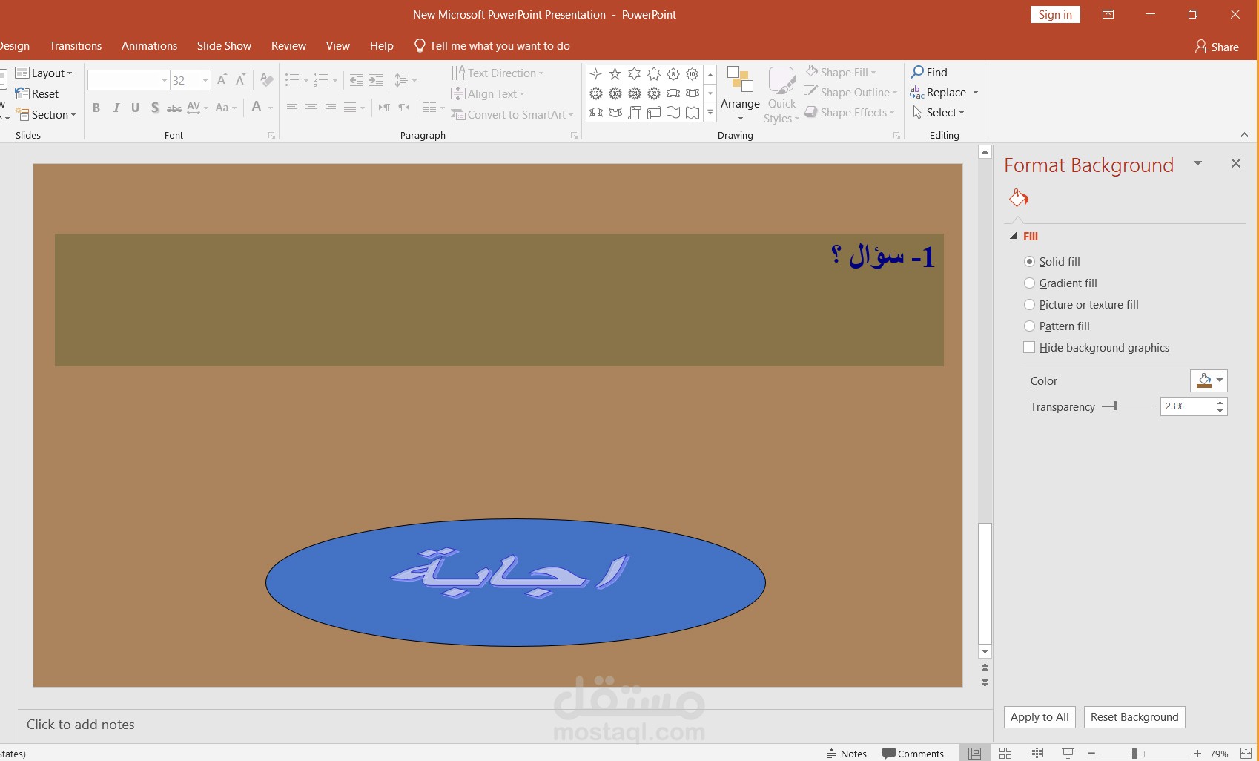Open font size dropdown
Image resolution: width=1259 pixels, height=761 pixels.
click(x=205, y=80)
